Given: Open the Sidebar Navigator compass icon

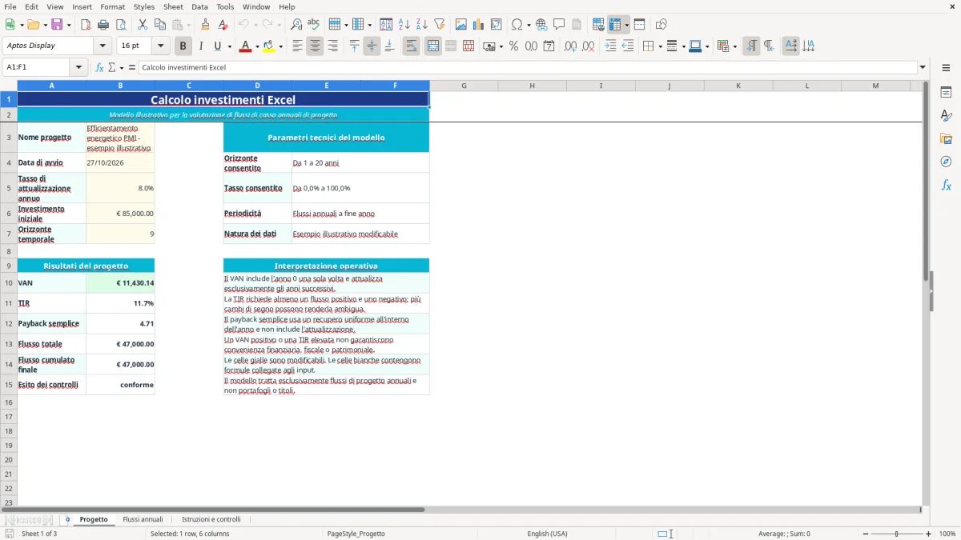Looking at the screenshot, I should pyautogui.click(x=946, y=162).
